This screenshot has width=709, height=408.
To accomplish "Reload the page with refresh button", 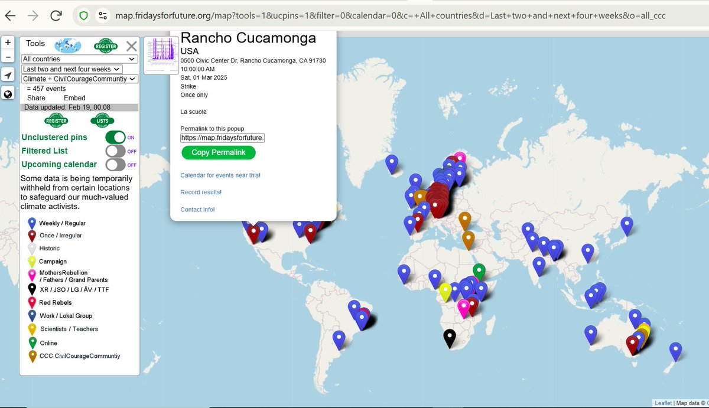I will [56, 15].
